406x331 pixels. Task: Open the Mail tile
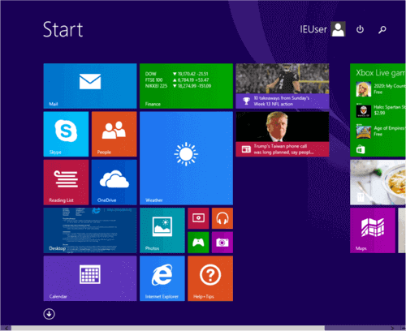point(90,86)
